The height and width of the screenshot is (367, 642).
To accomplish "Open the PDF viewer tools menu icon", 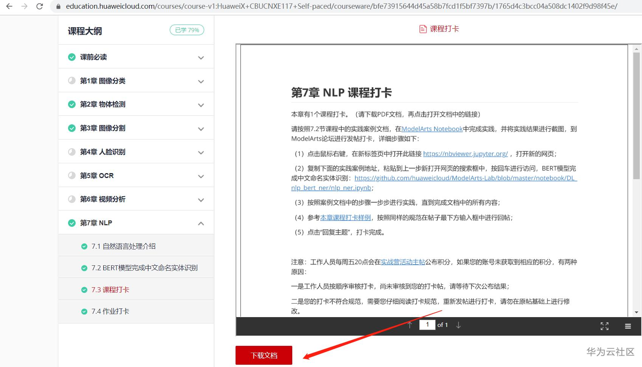I will click(x=628, y=326).
